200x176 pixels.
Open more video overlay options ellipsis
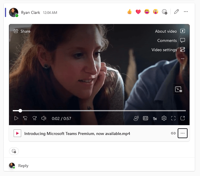tap(183, 59)
